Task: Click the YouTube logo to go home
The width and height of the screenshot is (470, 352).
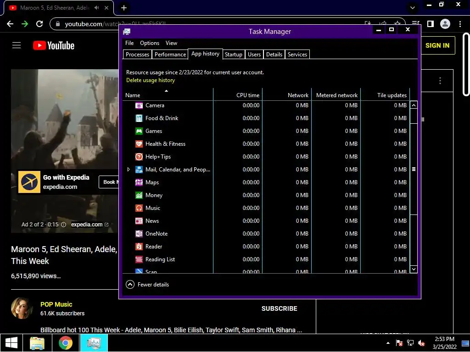Action: [54, 45]
